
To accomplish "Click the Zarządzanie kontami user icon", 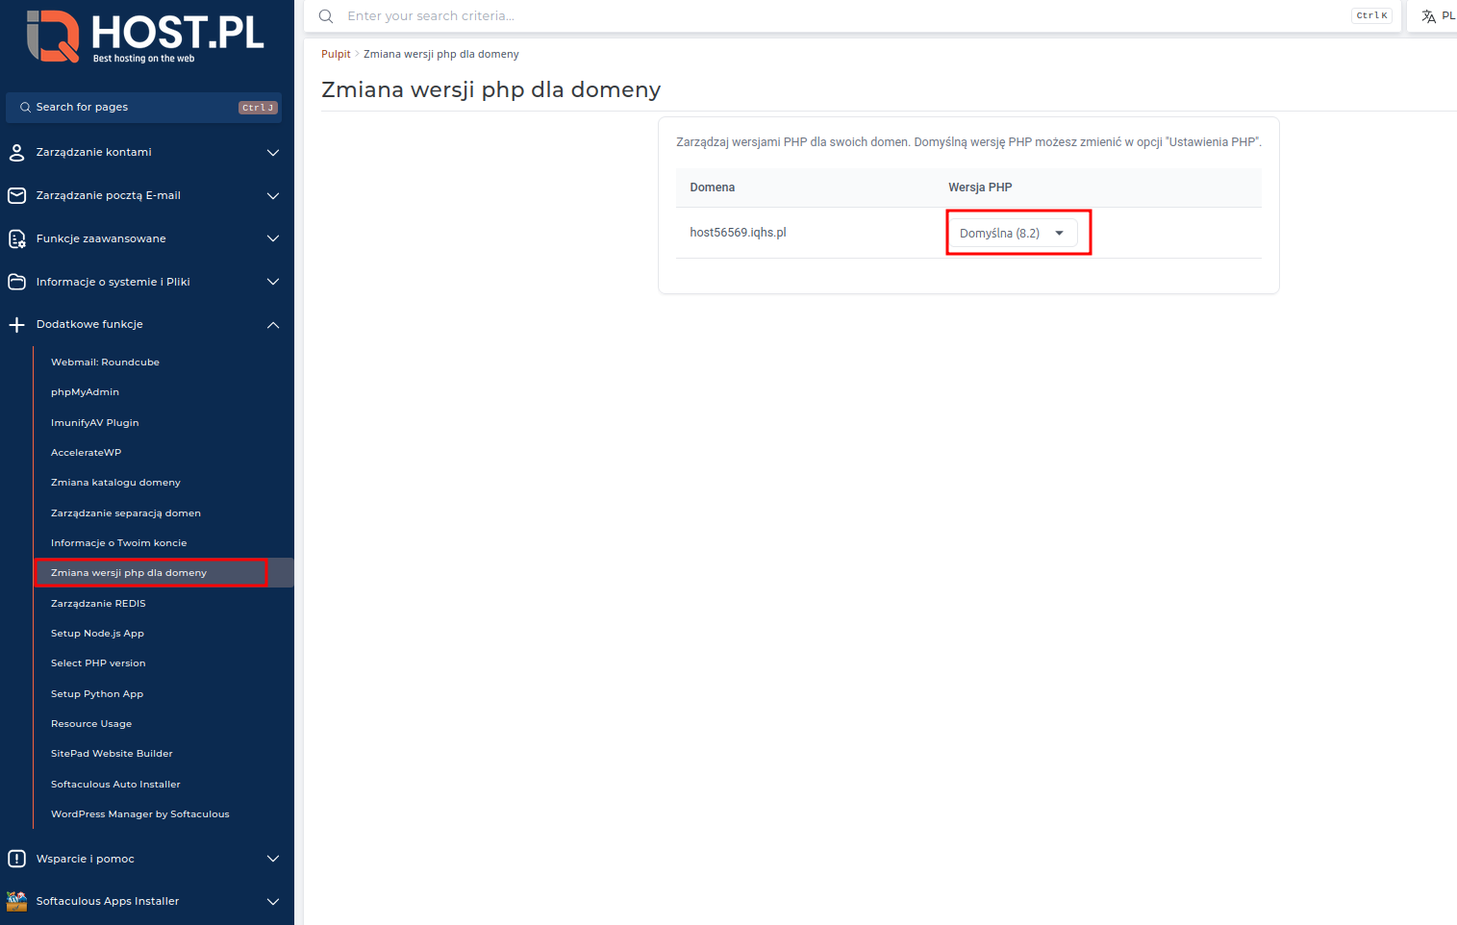I will tap(16, 152).
